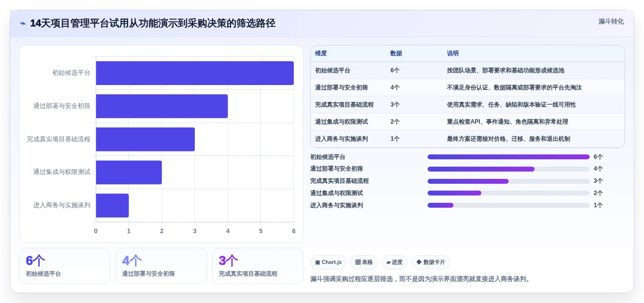Click the description starting 最终方案还需核对

509,139
